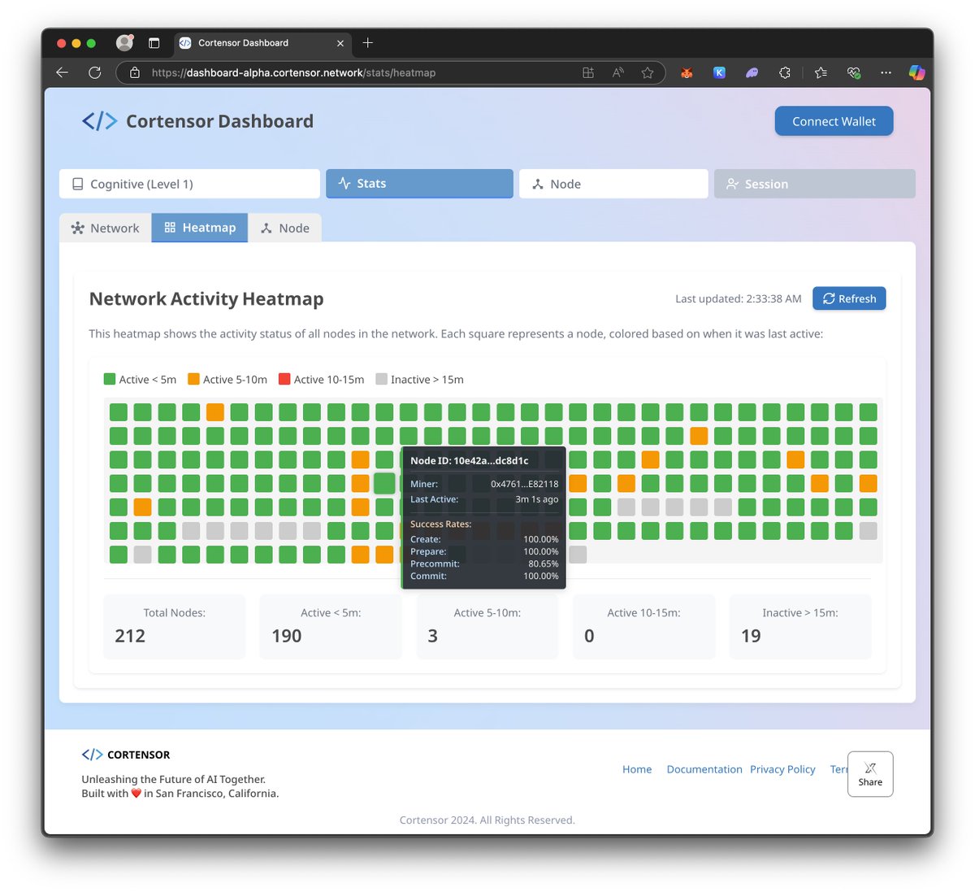Click the Connect Wallet button
The height and width of the screenshot is (892, 975).
coord(834,120)
